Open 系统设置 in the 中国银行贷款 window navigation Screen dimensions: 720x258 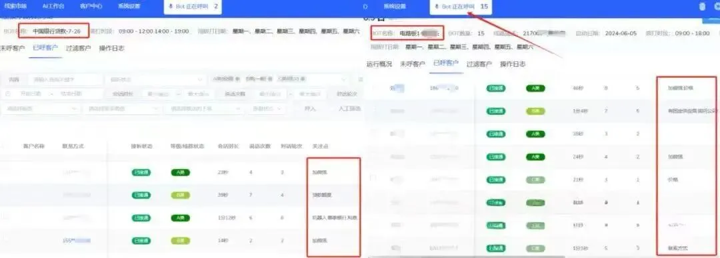(x=129, y=7)
